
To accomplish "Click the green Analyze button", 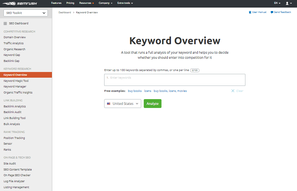I will pos(153,104).
